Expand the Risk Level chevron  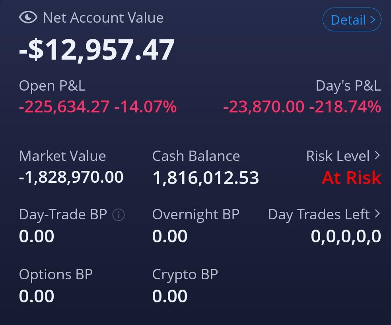click(x=377, y=156)
